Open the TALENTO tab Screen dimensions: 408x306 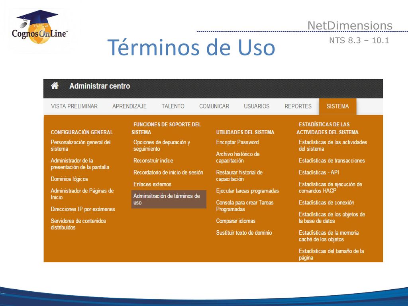click(173, 106)
